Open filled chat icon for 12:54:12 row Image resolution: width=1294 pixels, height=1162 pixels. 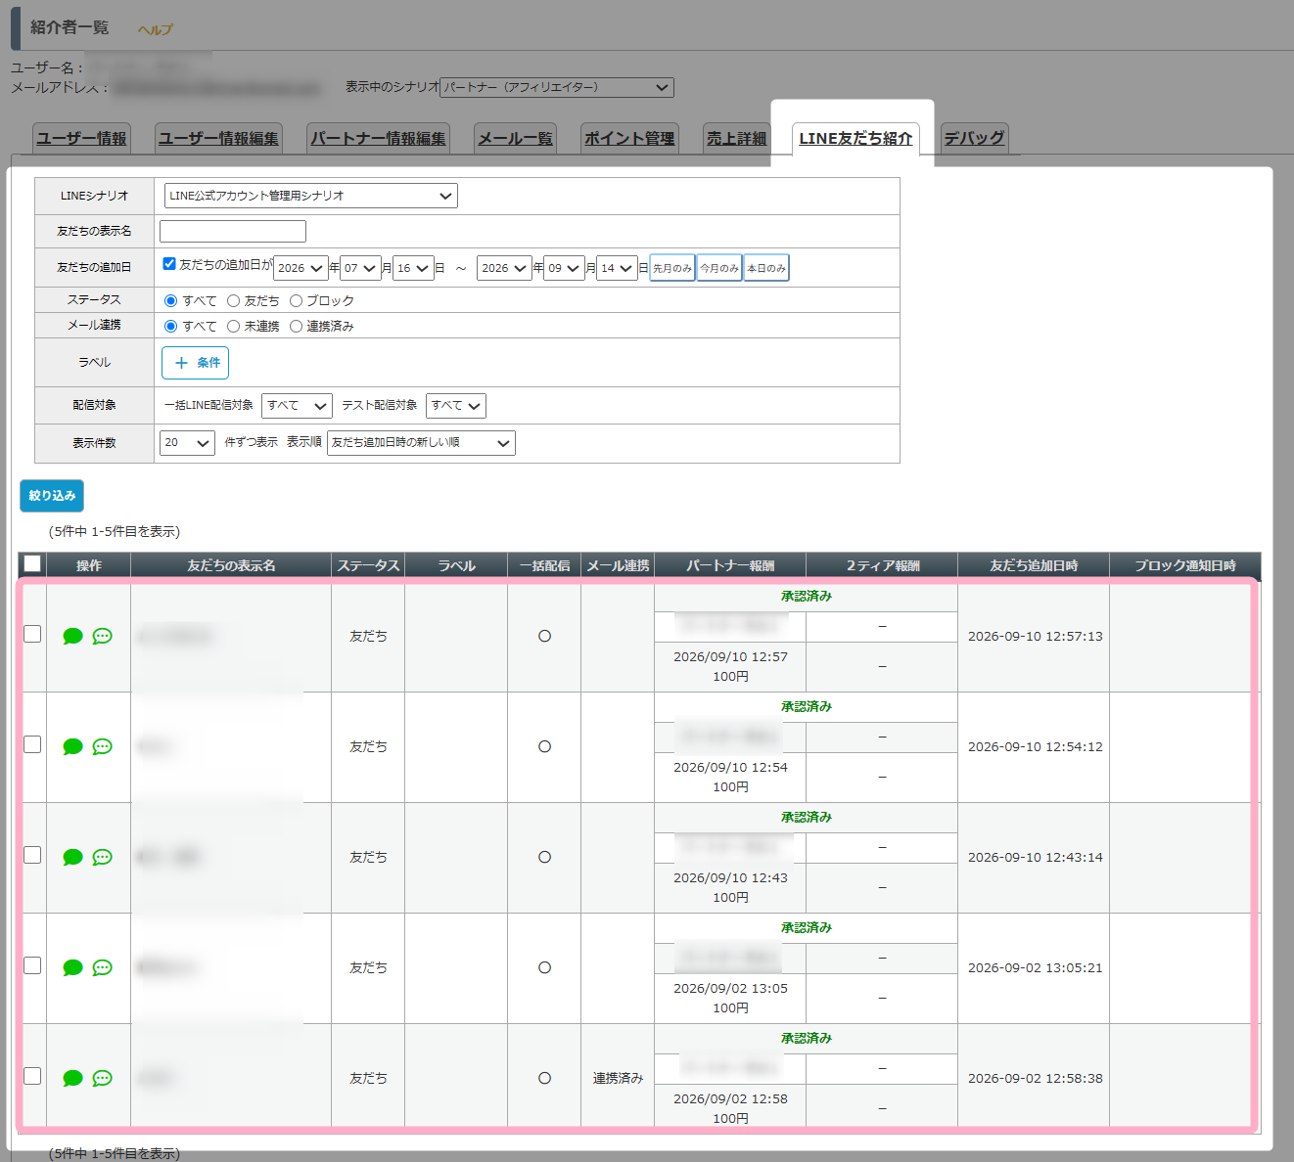pos(72,747)
